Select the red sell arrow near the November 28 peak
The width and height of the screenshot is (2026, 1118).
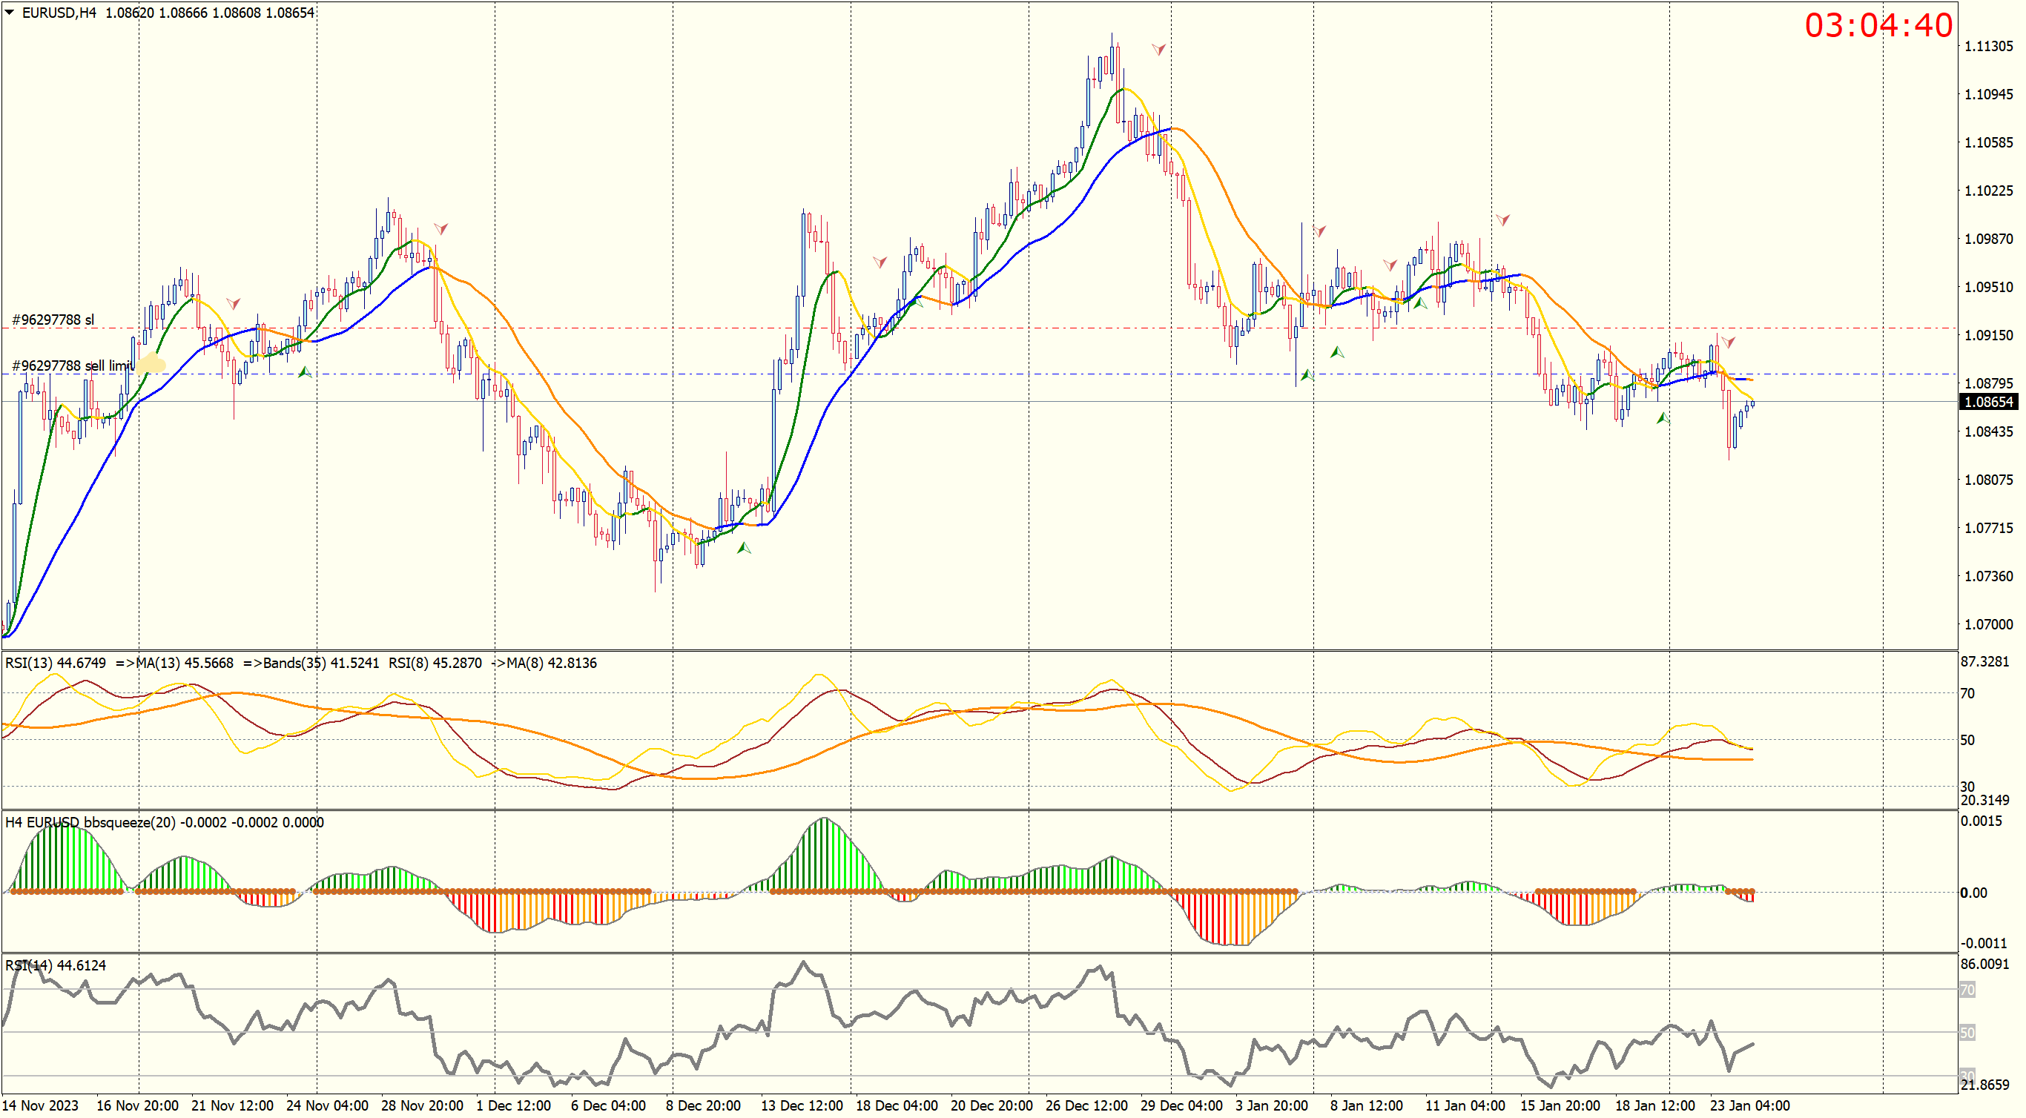[x=441, y=229]
